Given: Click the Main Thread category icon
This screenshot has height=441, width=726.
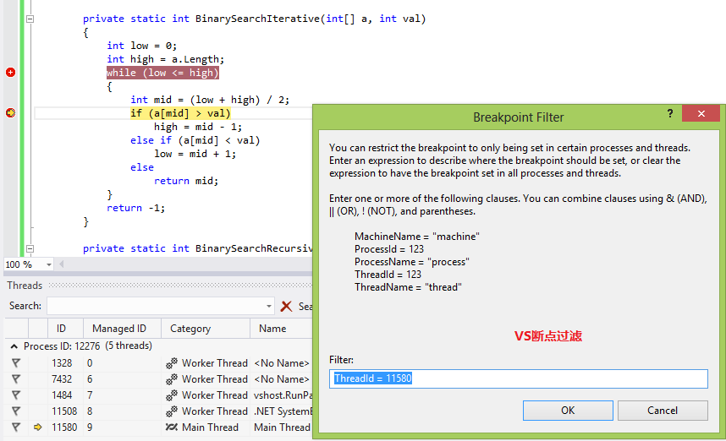Looking at the screenshot, I should click(x=172, y=427).
